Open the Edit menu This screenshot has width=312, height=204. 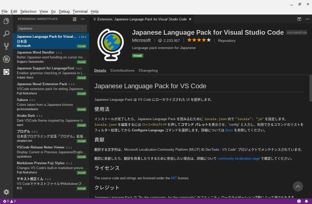click(14, 11)
